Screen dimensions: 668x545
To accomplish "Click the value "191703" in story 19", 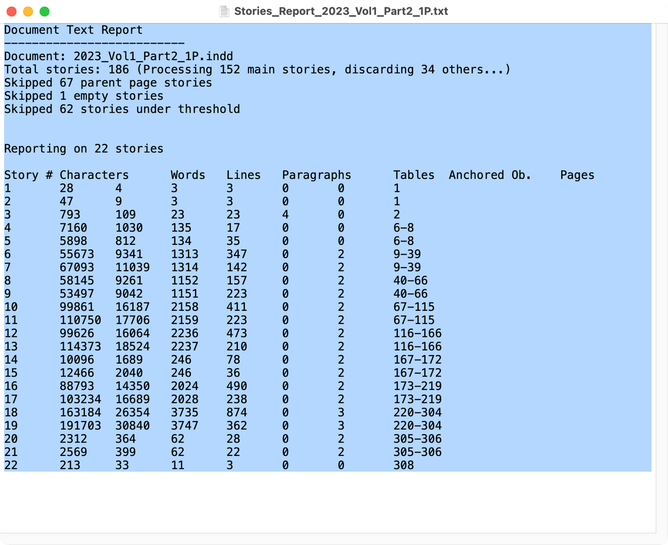I will point(81,426).
